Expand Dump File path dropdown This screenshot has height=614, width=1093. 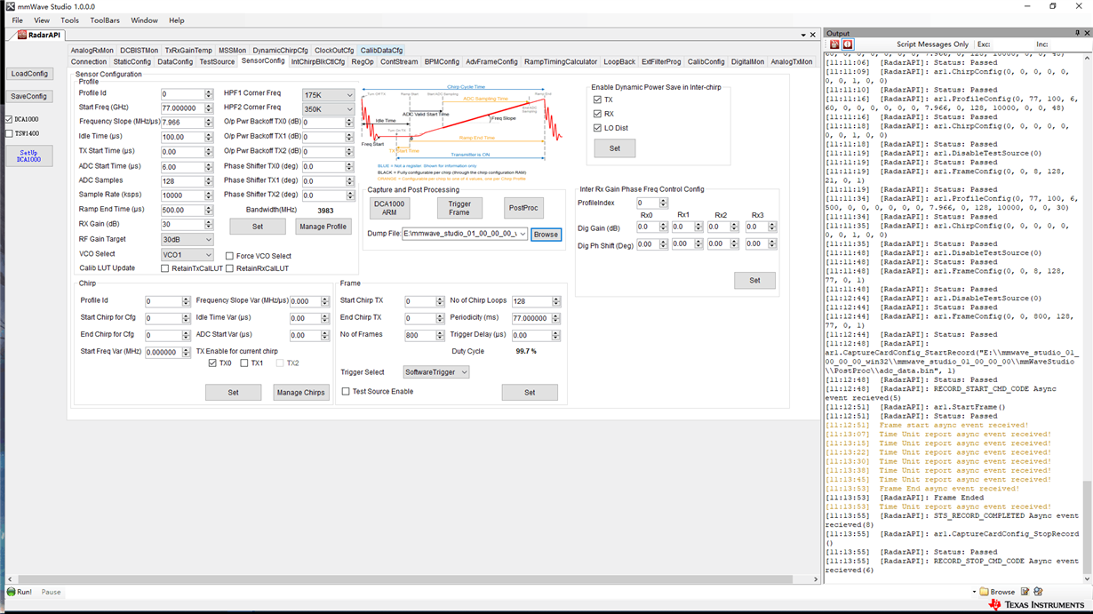tap(523, 234)
